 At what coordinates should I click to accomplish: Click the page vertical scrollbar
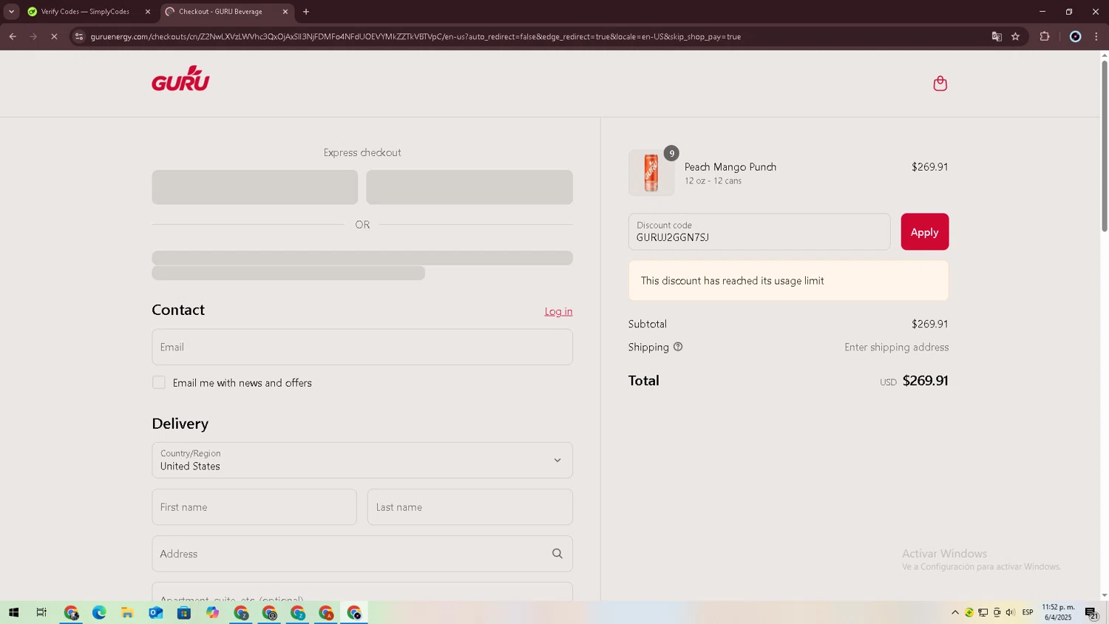pos(1104,148)
